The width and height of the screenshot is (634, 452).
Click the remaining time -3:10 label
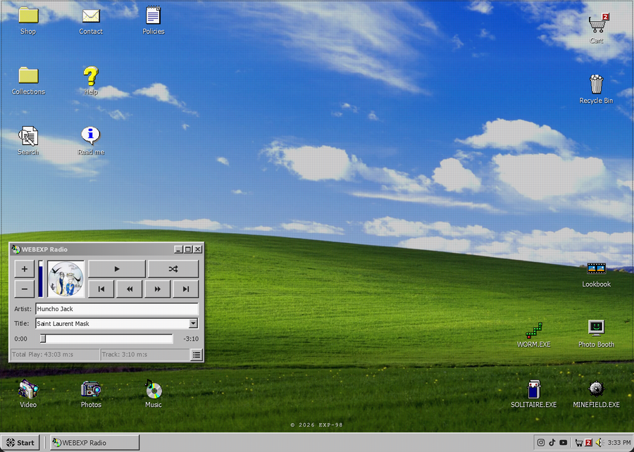tap(191, 339)
